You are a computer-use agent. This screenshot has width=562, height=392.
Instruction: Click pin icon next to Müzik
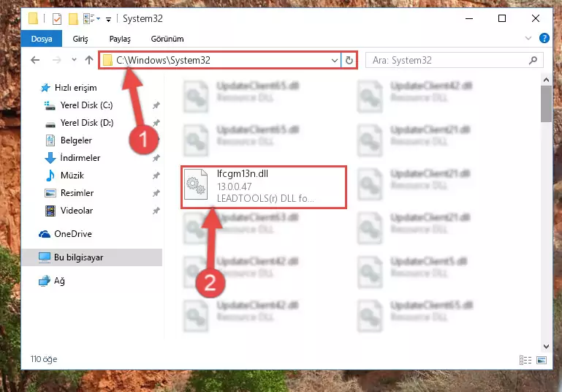(156, 176)
